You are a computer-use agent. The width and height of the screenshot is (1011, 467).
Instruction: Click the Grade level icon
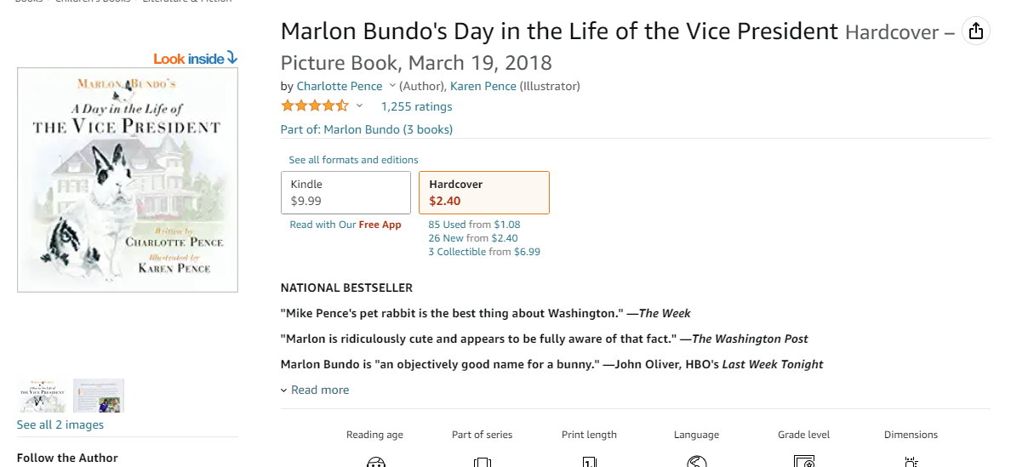pos(804,462)
